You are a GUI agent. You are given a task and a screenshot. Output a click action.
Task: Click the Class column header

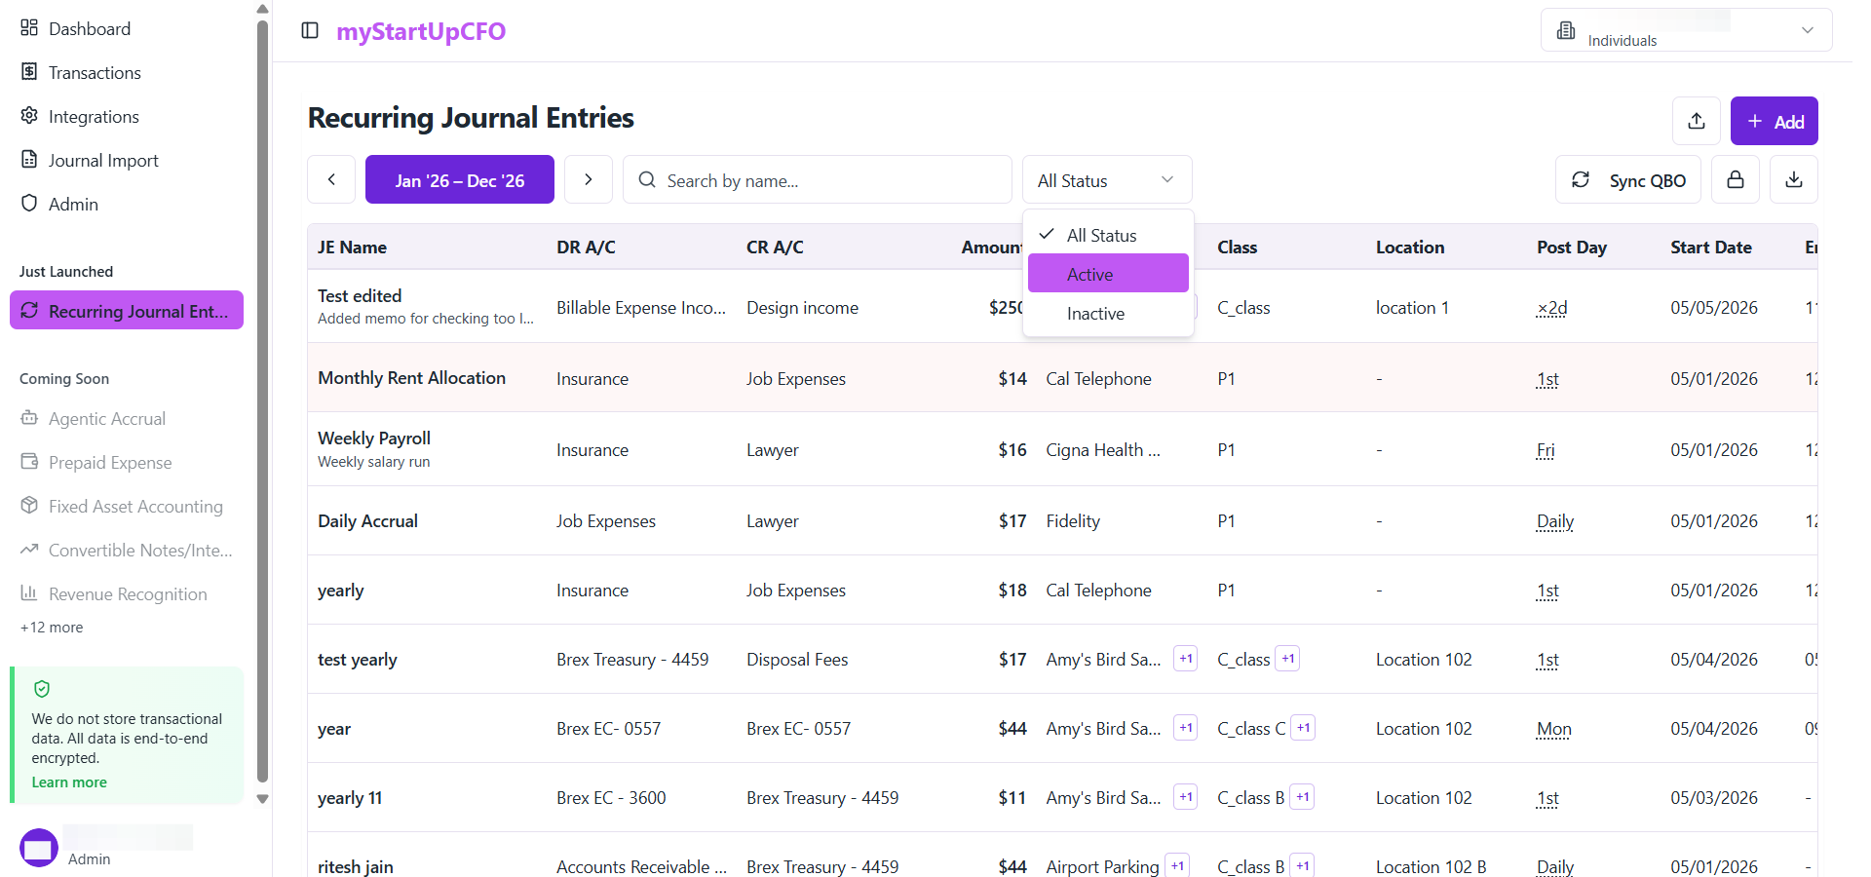(x=1237, y=247)
